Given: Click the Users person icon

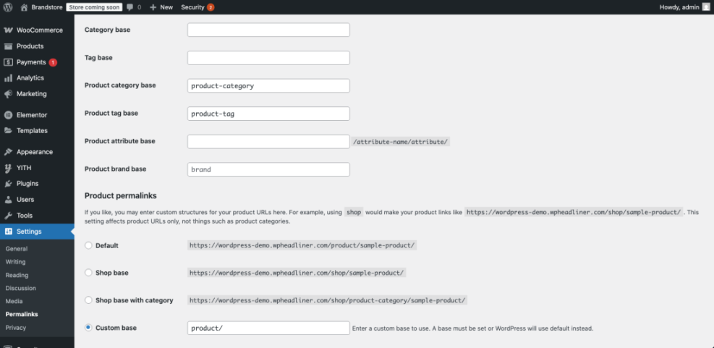Looking at the screenshot, I should click(x=8, y=200).
